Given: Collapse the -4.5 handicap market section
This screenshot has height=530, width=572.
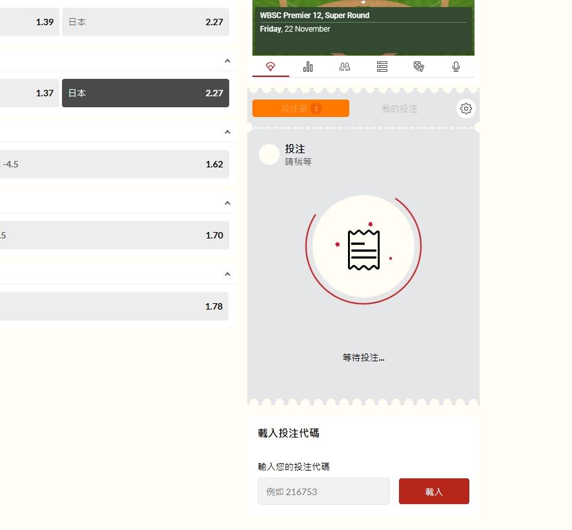Looking at the screenshot, I should click(x=227, y=132).
